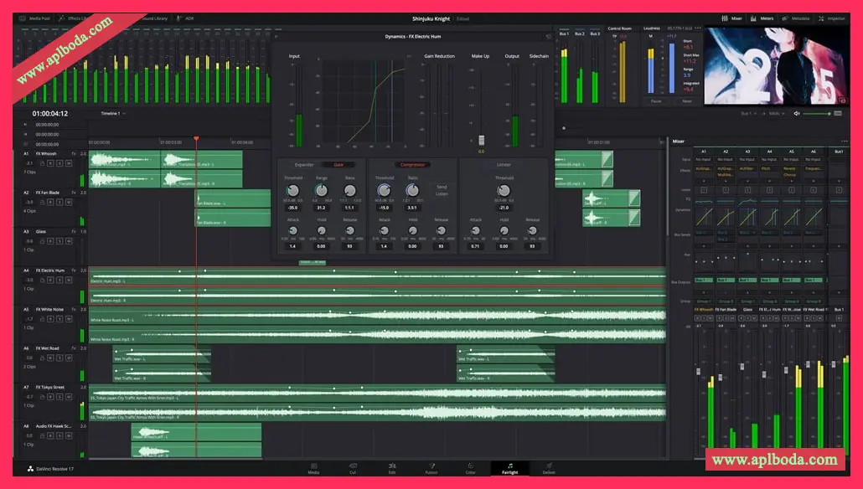Switch to the Edit page tab
The height and width of the screenshot is (489, 863).
click(392, 469)
